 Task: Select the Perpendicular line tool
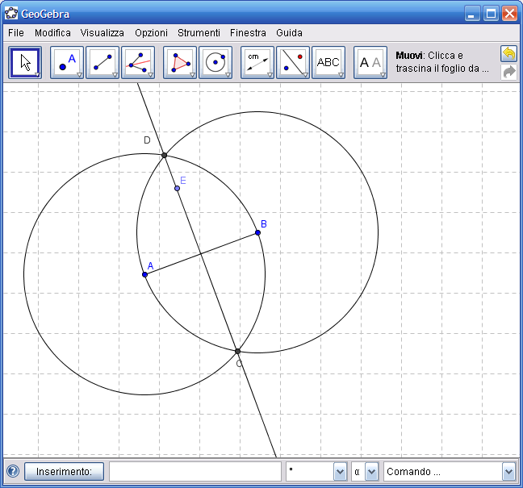coord(138,62)
